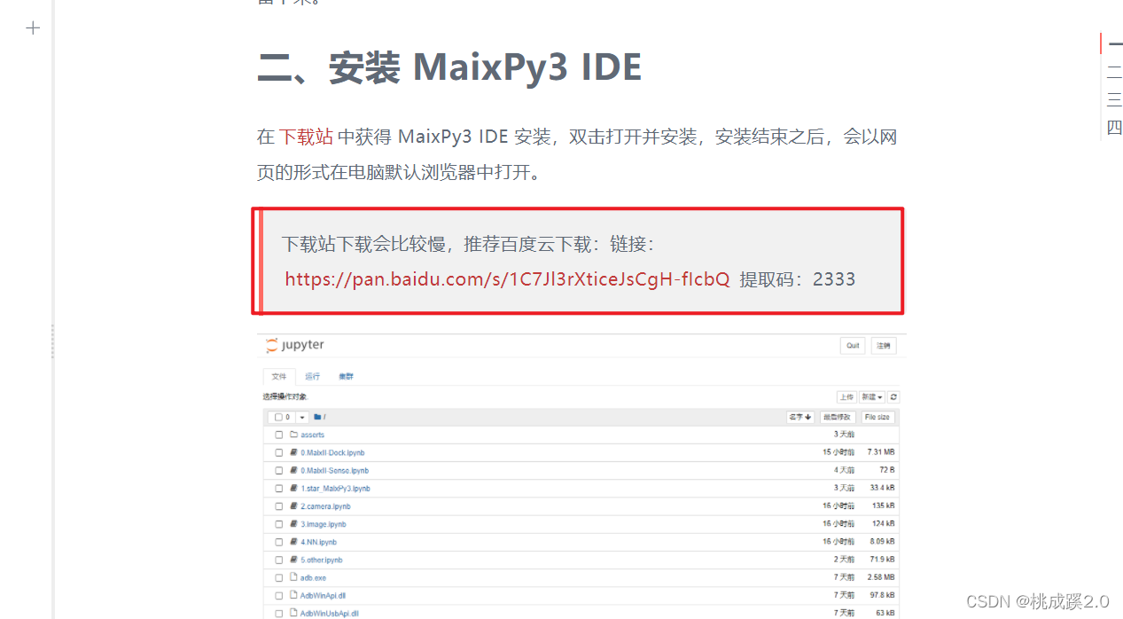Check the box for 2.camera.ipynb
The image size is (1123, 619).
279,506
